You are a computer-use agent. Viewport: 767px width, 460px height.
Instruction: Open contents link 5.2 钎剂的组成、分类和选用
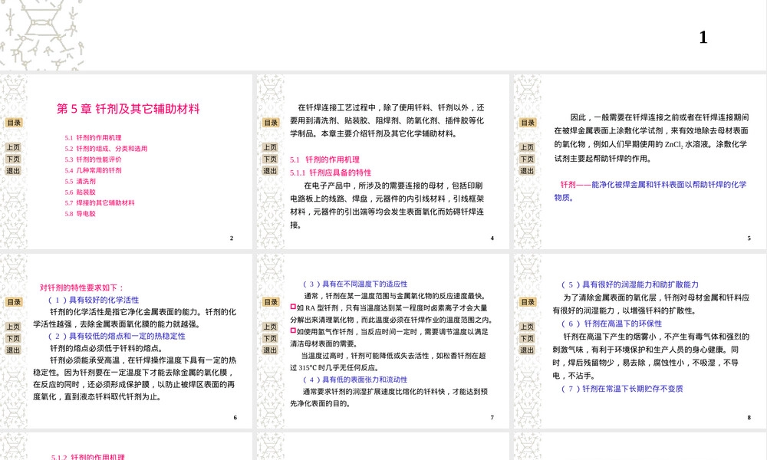tap(106, 149)
